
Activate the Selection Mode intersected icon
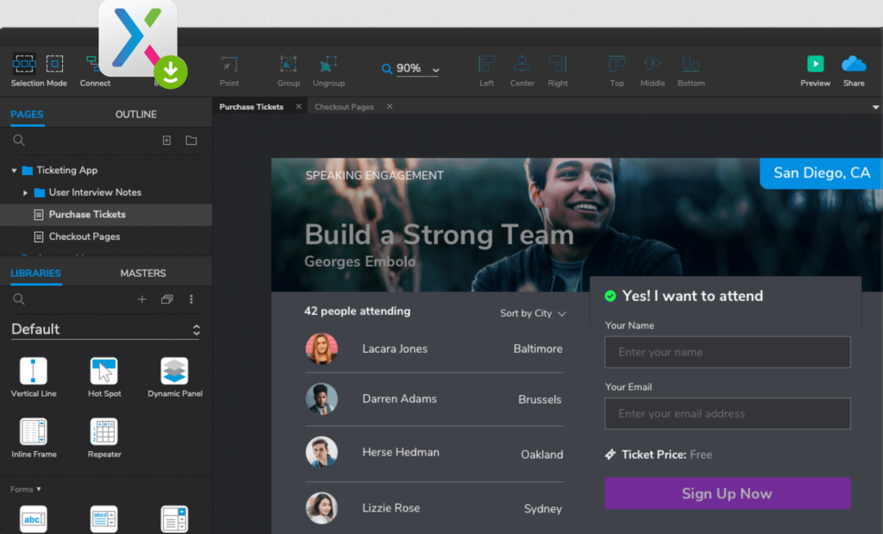[24, 64]
